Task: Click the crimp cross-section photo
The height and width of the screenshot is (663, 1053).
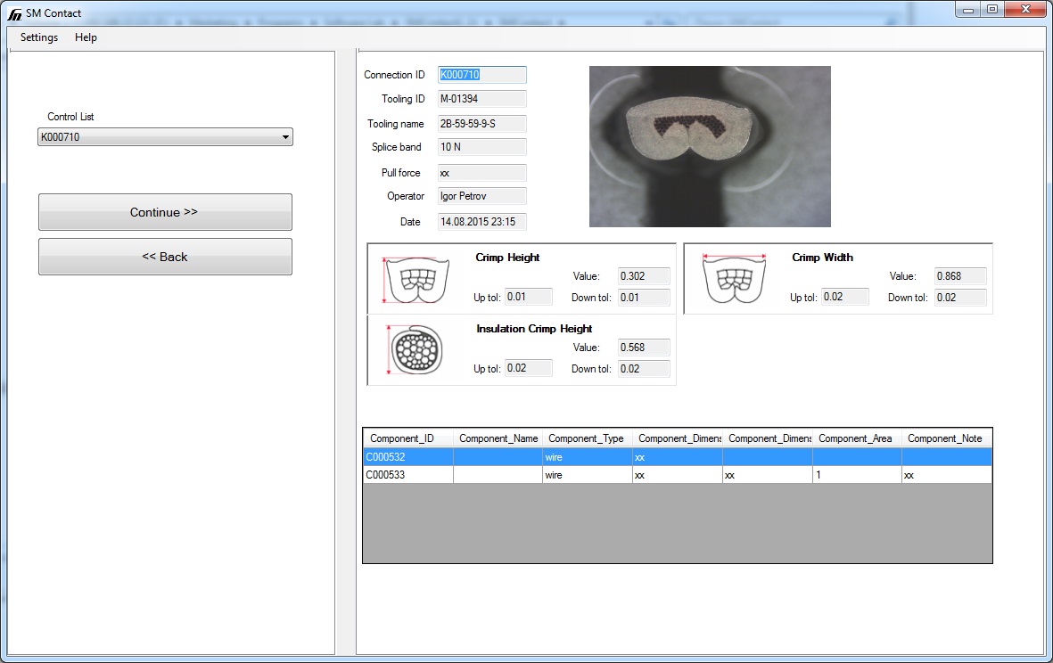Action: [x=710, y=146]
